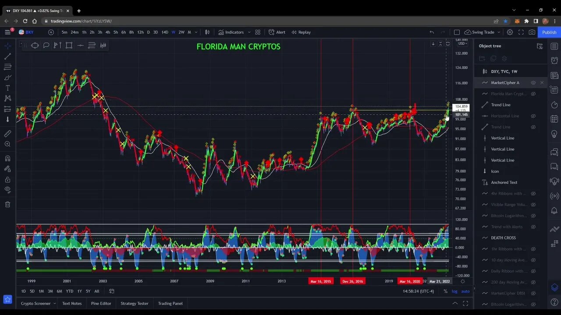Remove MarketCipher A from object tree

coord(542,83)
